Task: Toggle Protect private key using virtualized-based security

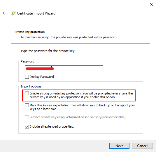Action: [27, 117]
